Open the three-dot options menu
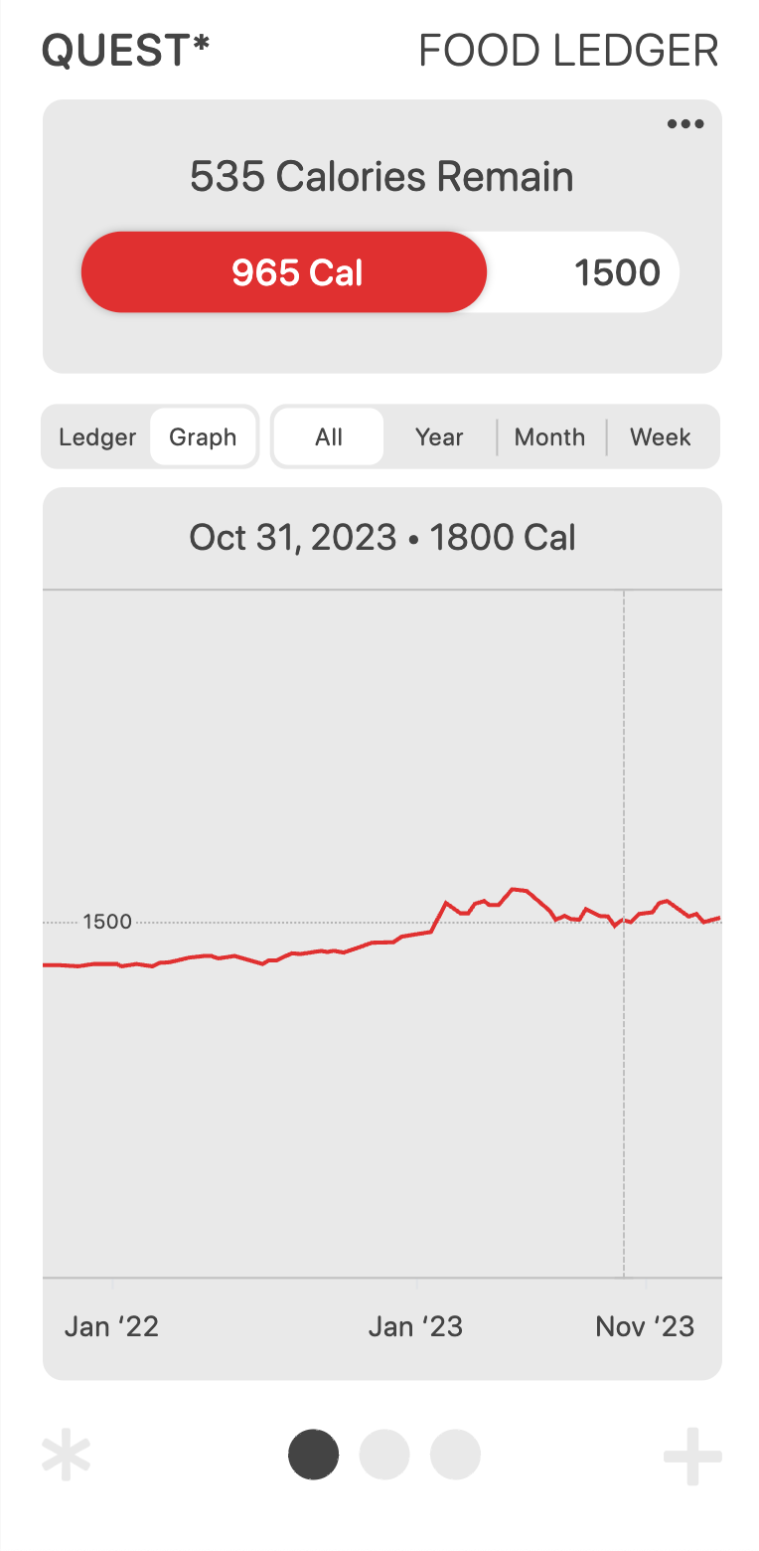Image resolution: width=759 pixels, height=1551 pixels. pyautogui.click(x=685, y=124)
